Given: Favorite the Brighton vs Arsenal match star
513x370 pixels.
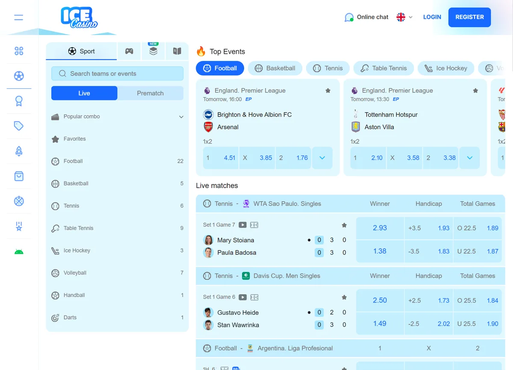Looking at the screenshot, I should [328, 91].
